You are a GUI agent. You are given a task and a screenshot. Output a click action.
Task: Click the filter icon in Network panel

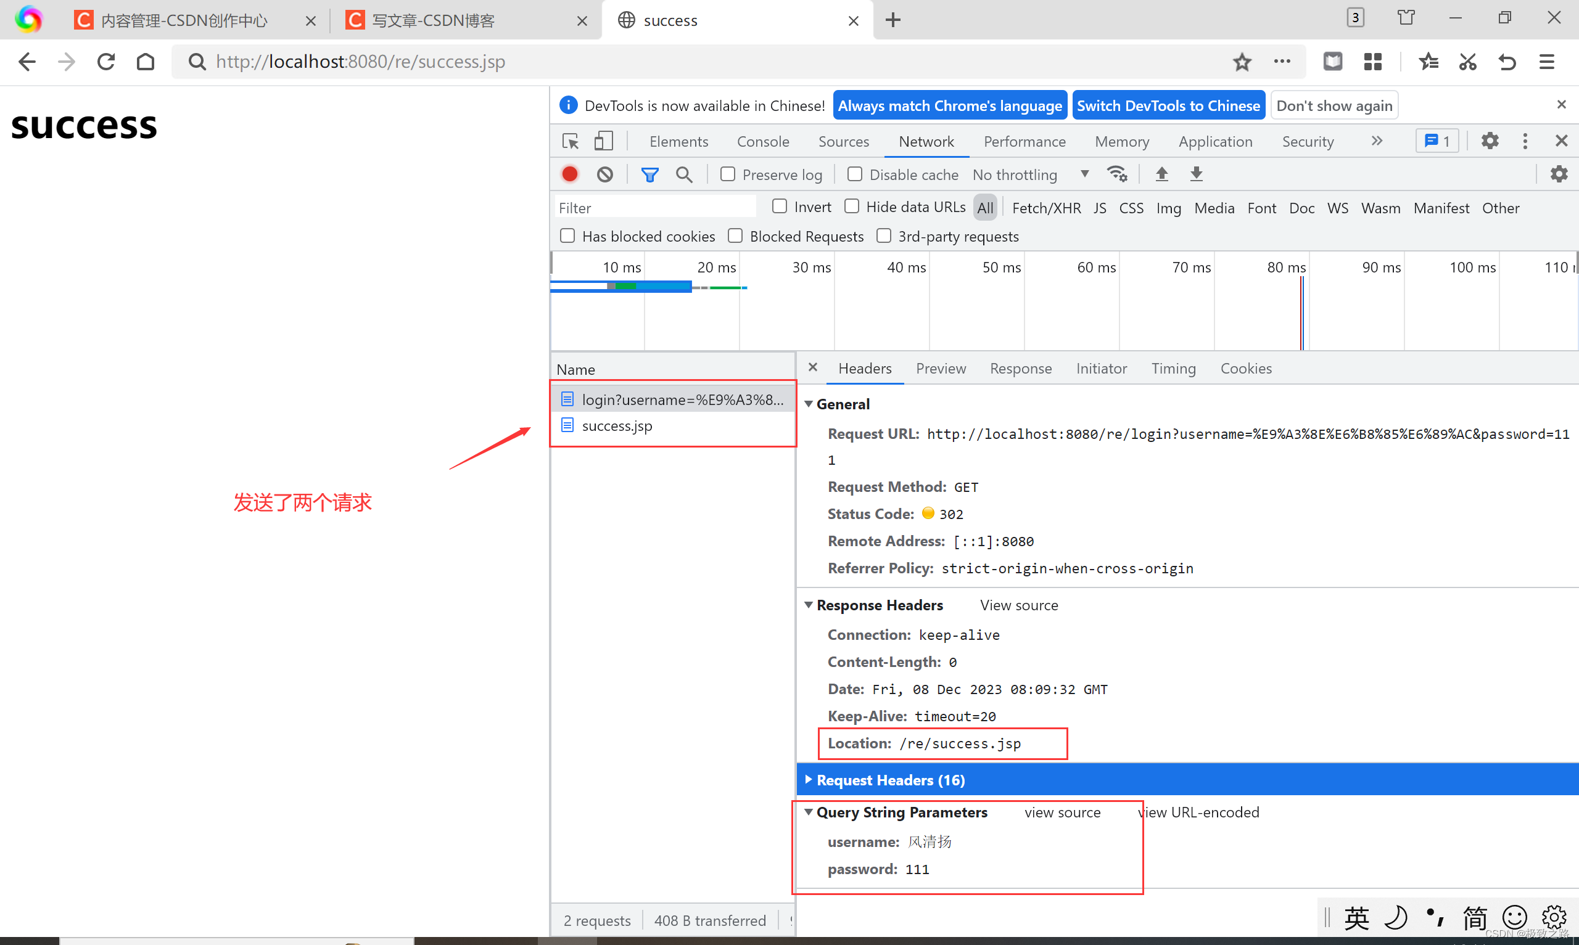[x=651, y=173]
